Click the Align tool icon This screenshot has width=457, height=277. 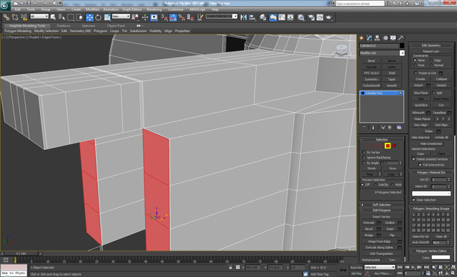tap(252, 17)
